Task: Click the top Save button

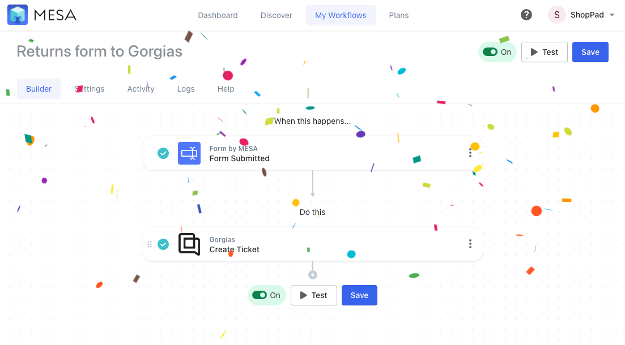Action: pos(590,52)
